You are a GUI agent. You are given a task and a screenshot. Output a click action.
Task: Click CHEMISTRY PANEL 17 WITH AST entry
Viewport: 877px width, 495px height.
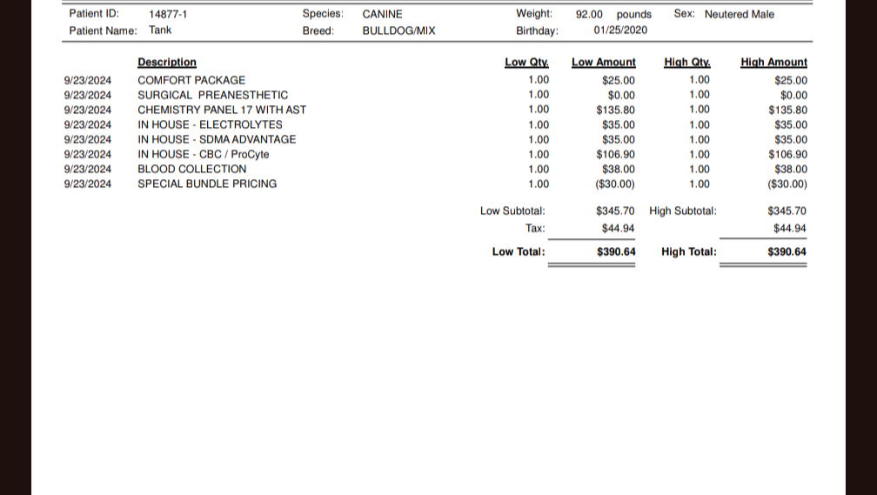[222, 110]
